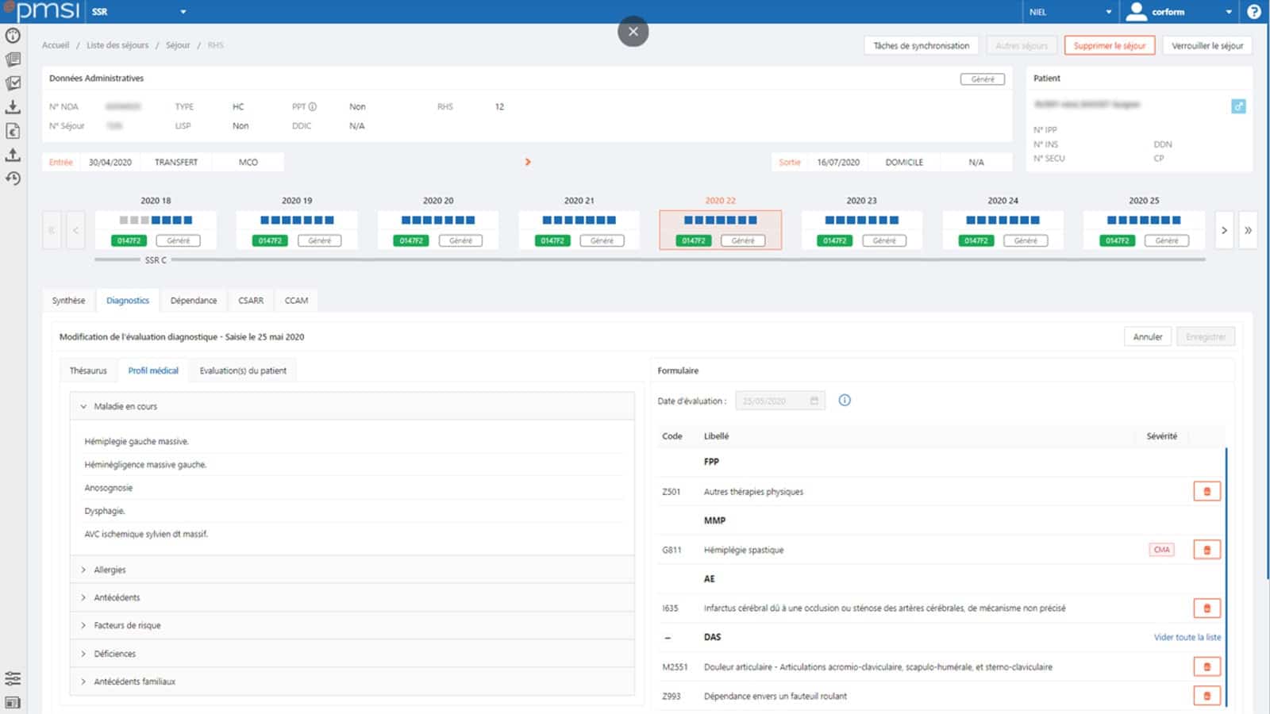Image resolution: width=1270 pixels, height=714 pixels.
Task: Click Tâches de synchronisation button
Action: [x=922, y=46]
